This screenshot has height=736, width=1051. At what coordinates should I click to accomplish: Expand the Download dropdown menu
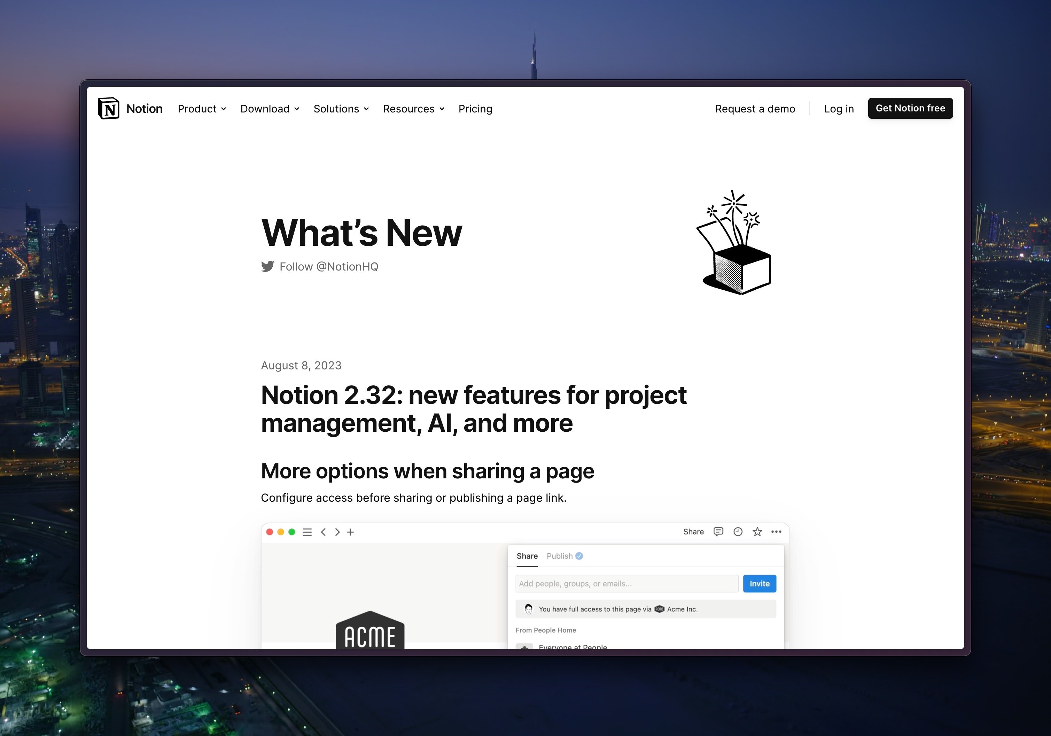pyautogui.click(x=270, y=108)
